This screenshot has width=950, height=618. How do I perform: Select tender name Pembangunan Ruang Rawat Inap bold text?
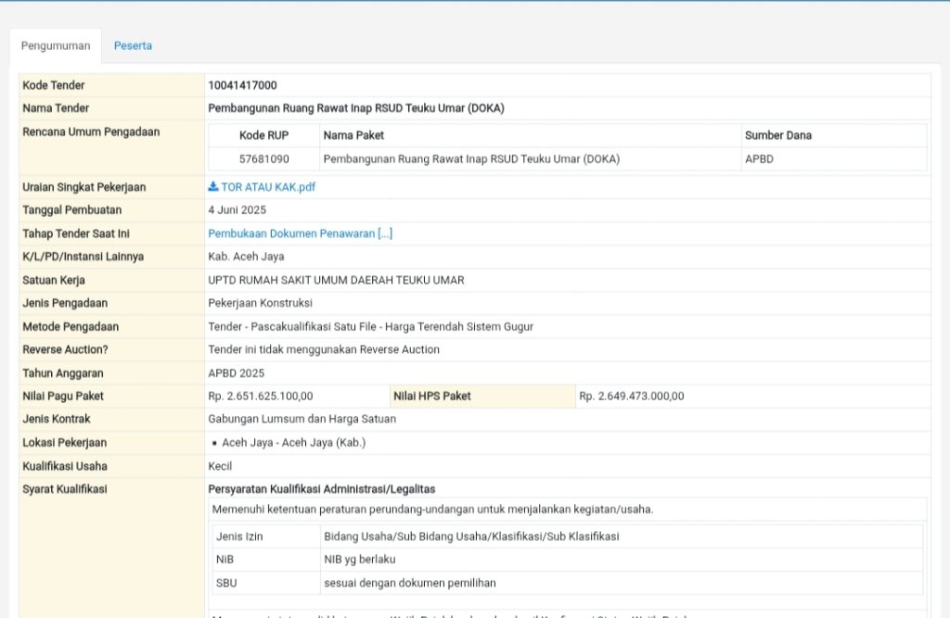tap(355, 108)
